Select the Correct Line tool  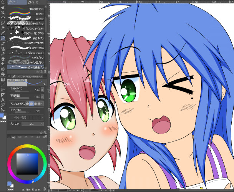(x=3, y=110)
